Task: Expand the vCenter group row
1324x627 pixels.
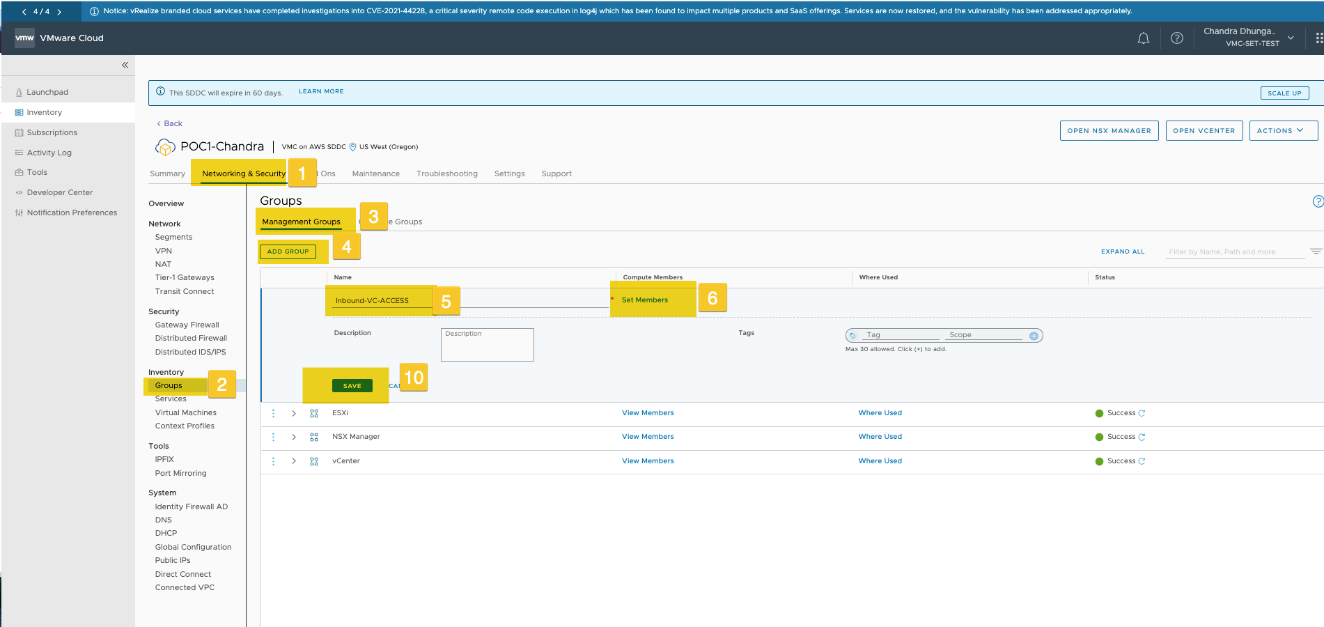Action: [294, 461]
